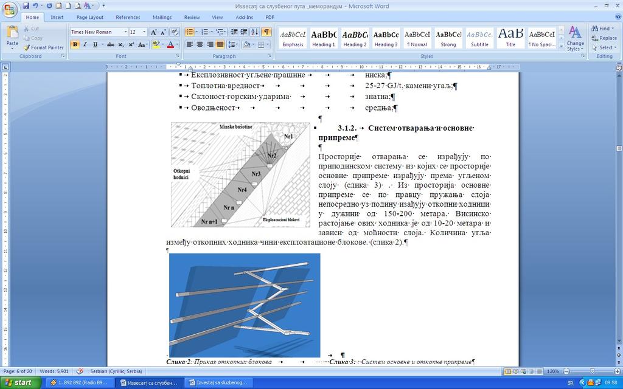Switch to Full Screen Reading view

pos(515,371)
